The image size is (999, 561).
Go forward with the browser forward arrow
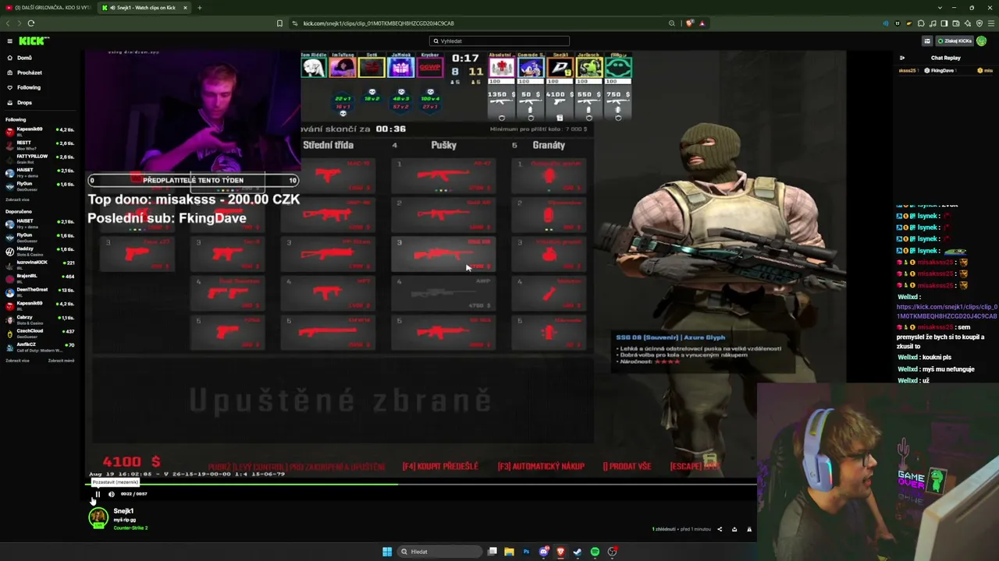18,23
